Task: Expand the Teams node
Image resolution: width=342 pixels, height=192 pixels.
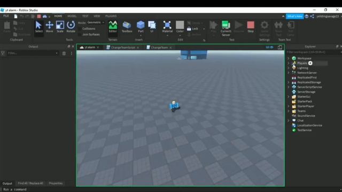Action: click(289, 111)
